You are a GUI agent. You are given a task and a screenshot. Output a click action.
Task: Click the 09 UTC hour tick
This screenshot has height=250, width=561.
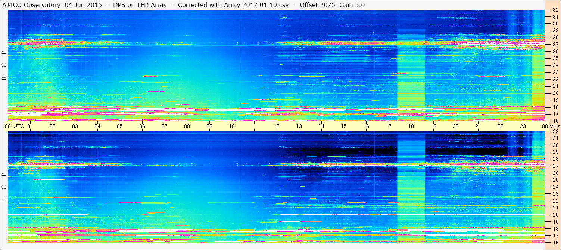(x=209, y=126)
